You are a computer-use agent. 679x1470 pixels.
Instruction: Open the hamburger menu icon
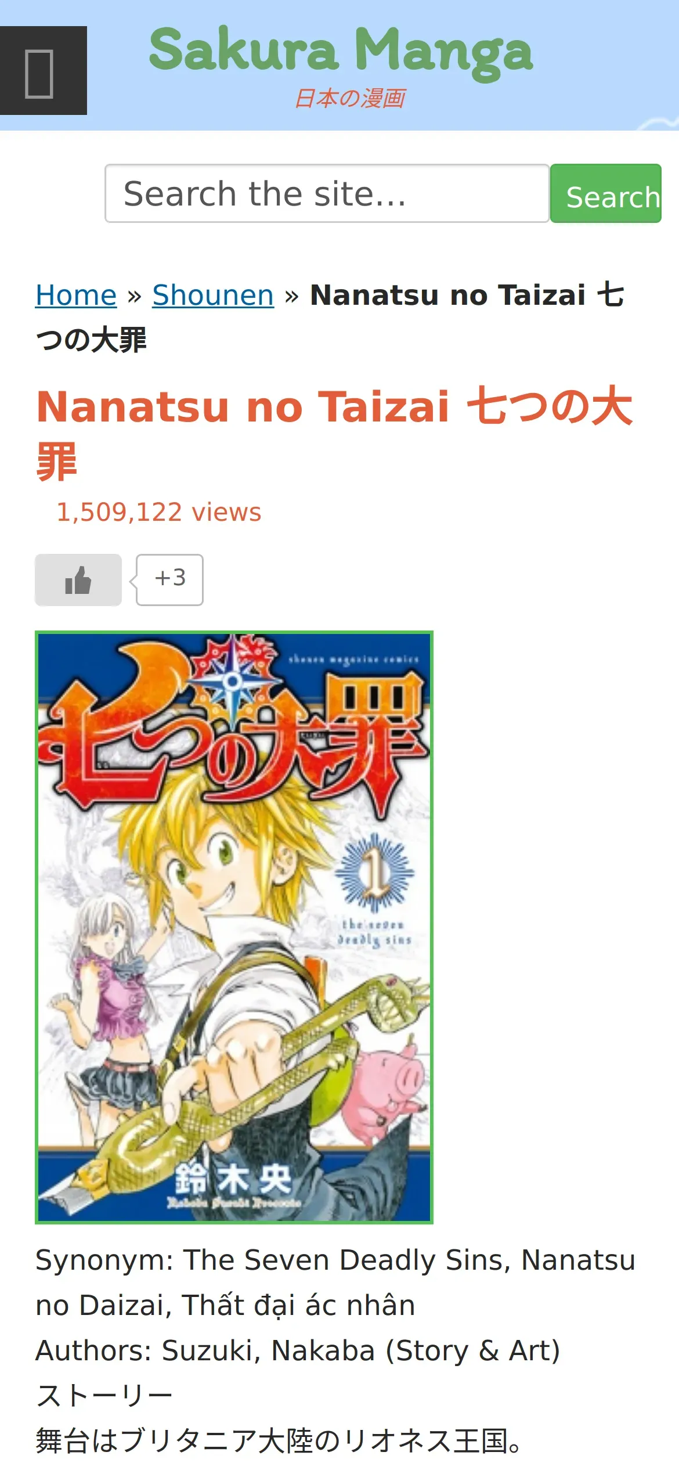[44, 70]
